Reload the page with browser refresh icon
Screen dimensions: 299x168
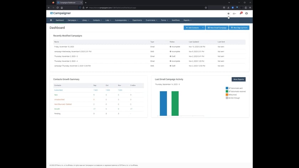tap(58, 7)
